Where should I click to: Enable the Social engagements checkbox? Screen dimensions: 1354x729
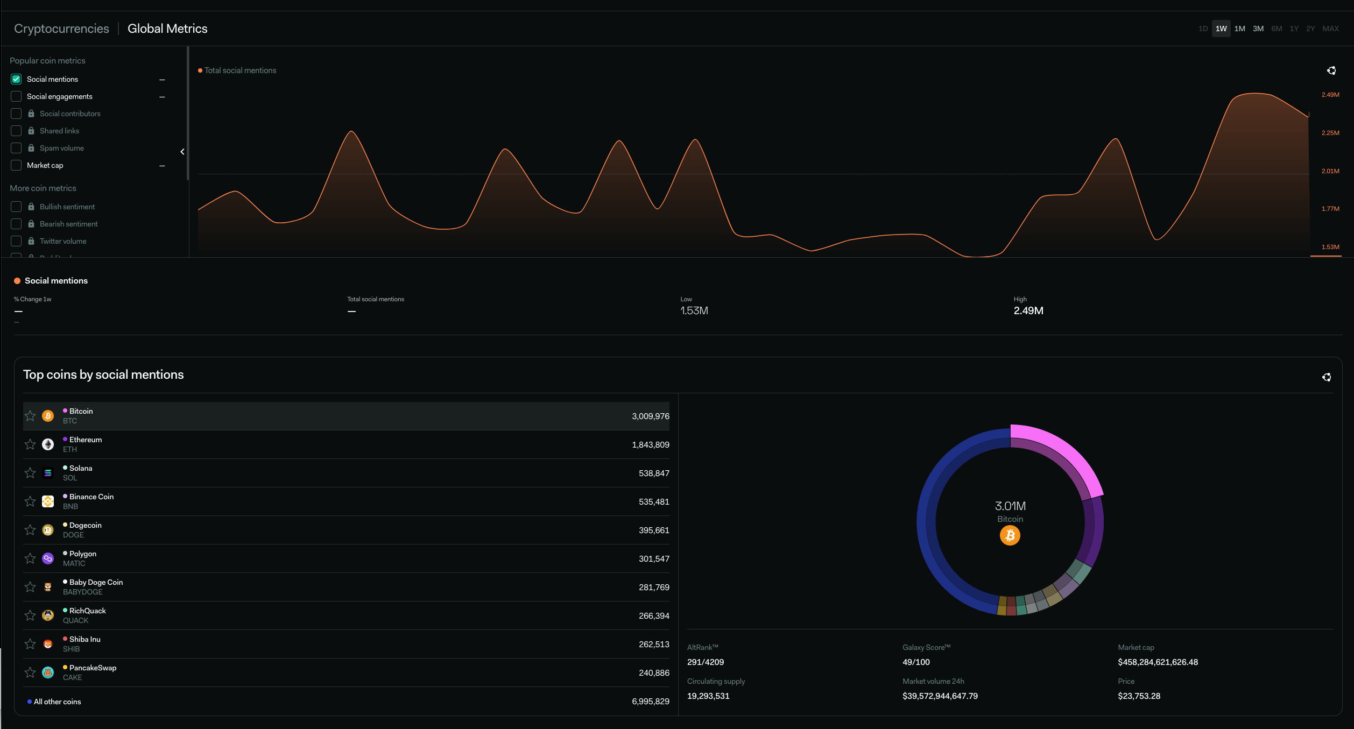point(16,96)
